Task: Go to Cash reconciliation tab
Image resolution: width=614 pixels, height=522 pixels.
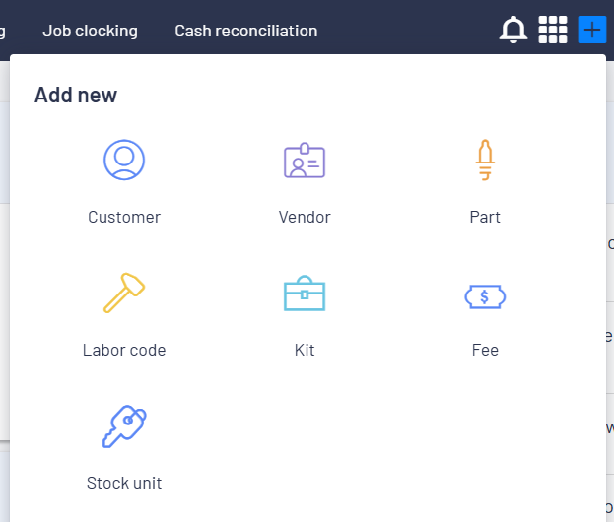Action: 246,31
